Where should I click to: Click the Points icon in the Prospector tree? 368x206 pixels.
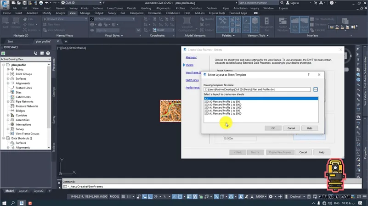(13, 69)
